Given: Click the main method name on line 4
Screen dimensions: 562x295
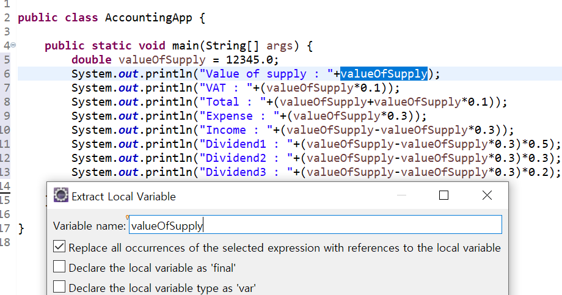Looking at the screenshot, I should click(185, 46).
